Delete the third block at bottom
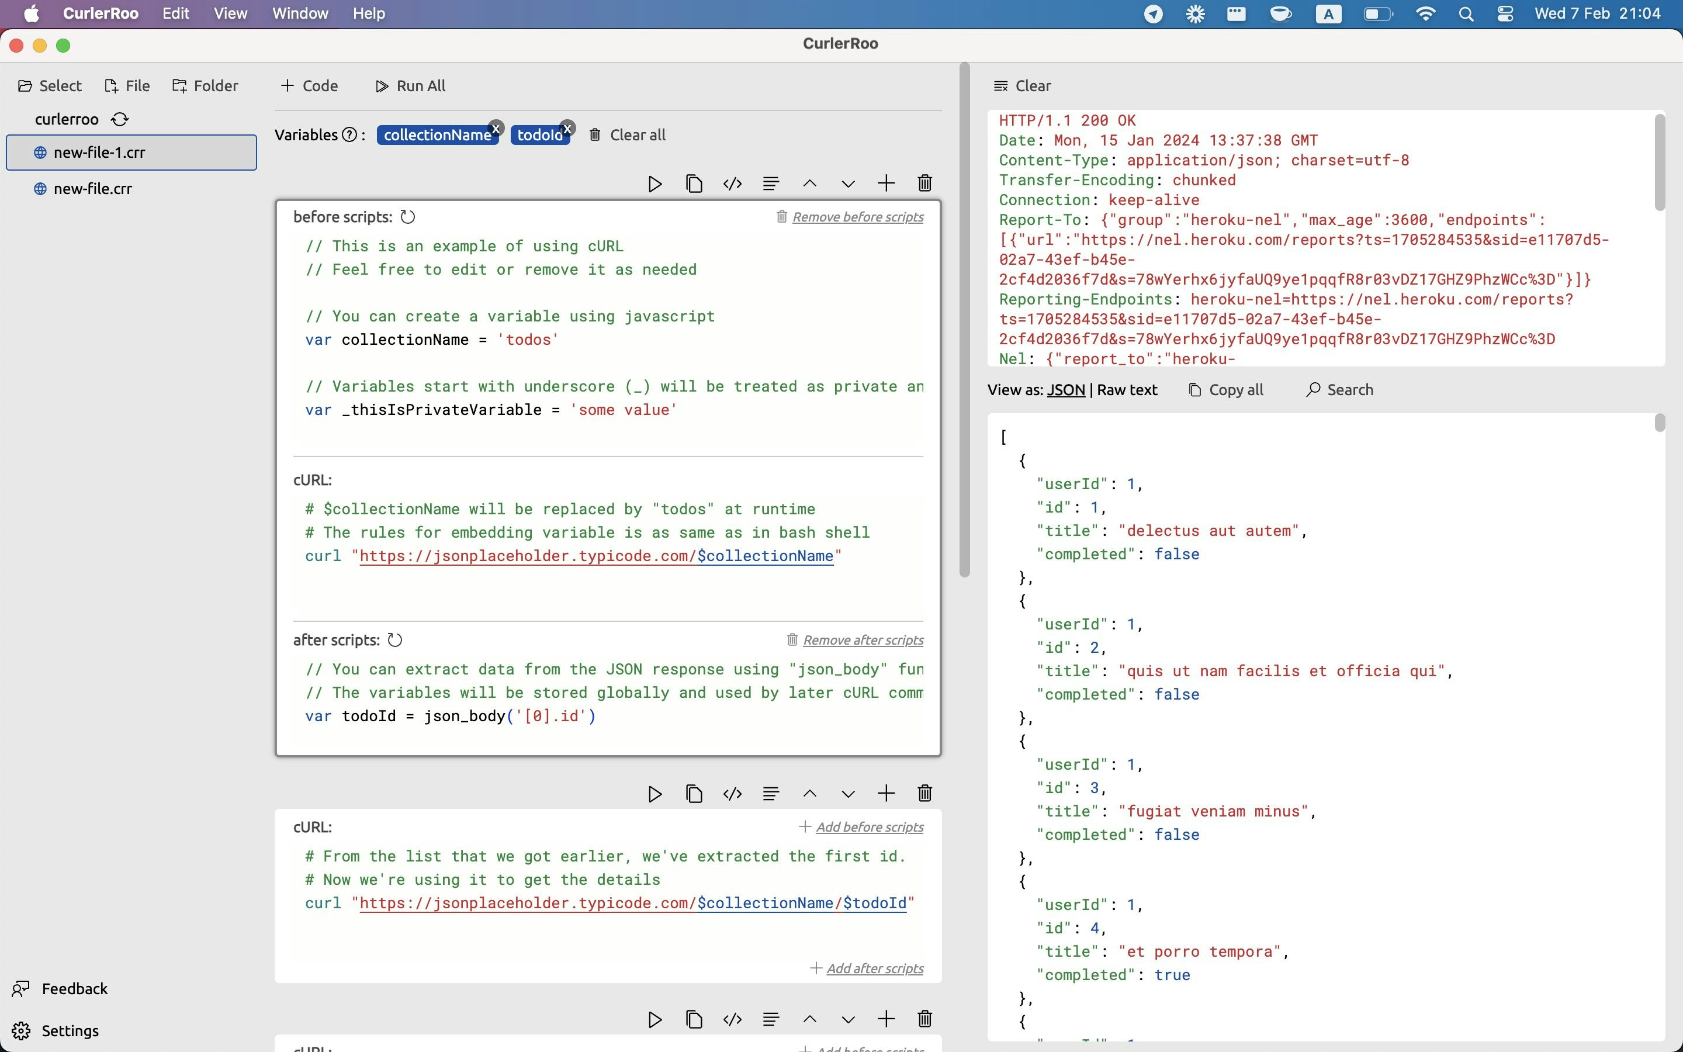This screenshot has width=1683, height=1052. tap(924, 1020)
